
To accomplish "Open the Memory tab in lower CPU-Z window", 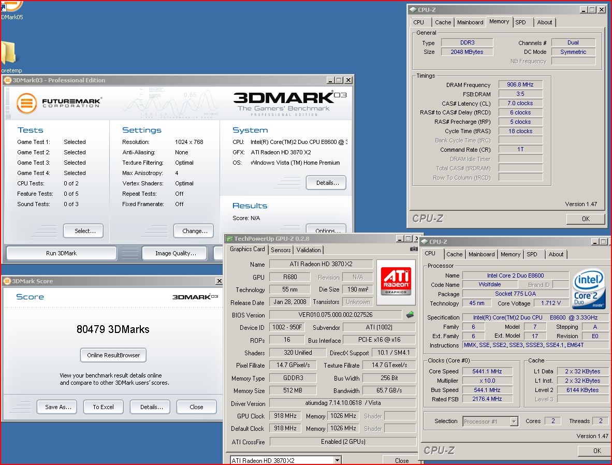I will pos(511,254).
